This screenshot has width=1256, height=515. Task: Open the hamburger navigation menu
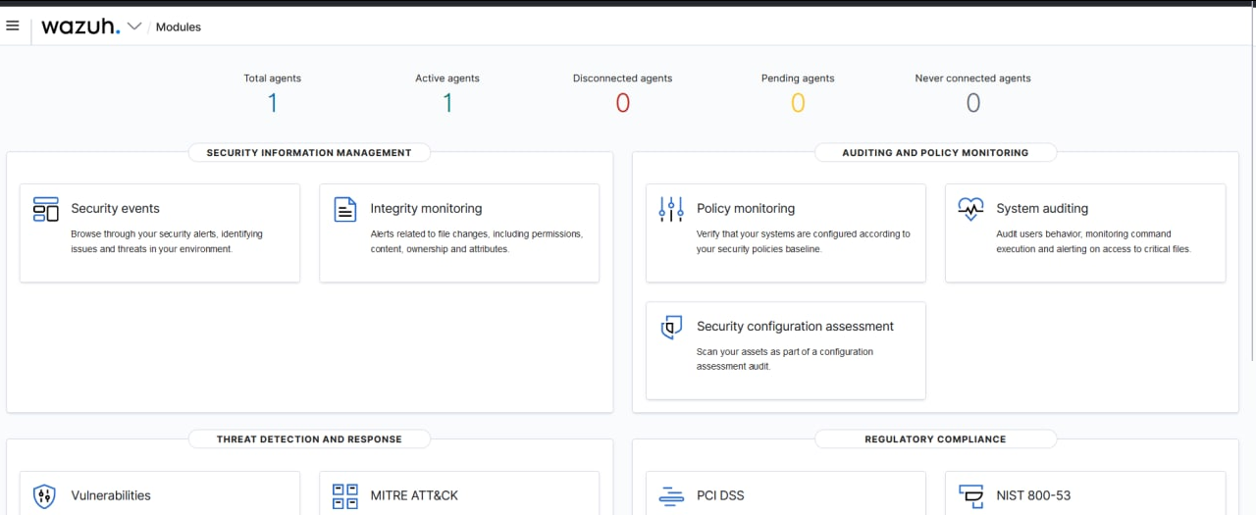pos(13,26)
